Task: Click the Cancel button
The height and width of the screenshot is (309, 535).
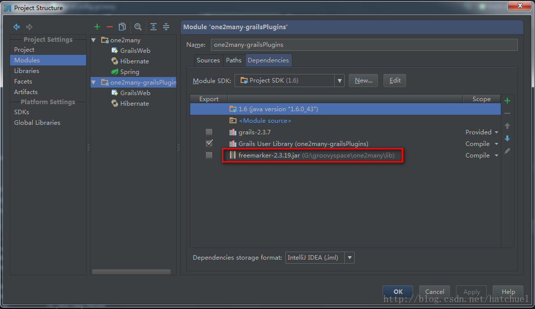Action: click(435, 291)
